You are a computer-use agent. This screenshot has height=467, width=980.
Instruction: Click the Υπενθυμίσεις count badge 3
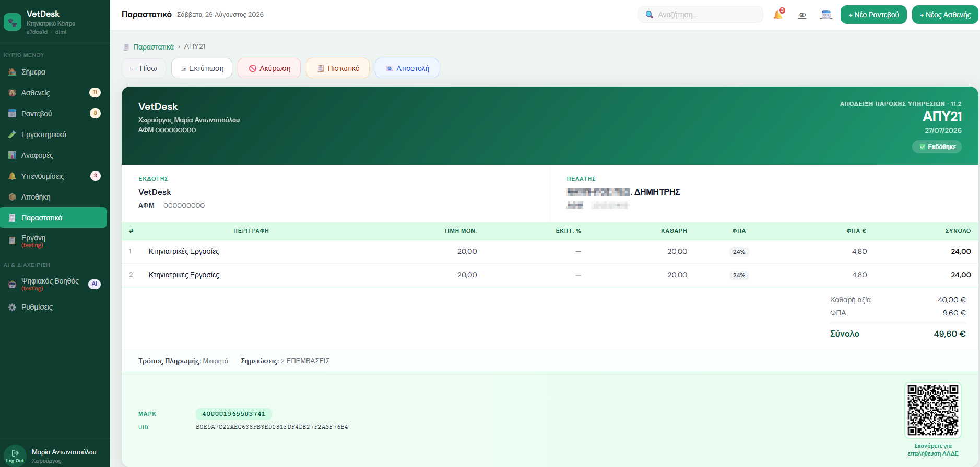(x=95, y=176)
